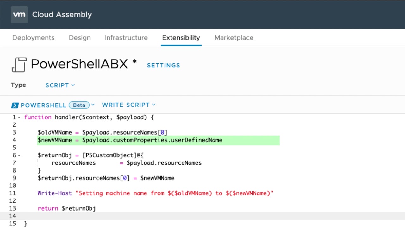Collapse the handler function on line 1
The width and height of the screenshot is (405, 228).
click(x=19, y=117)
